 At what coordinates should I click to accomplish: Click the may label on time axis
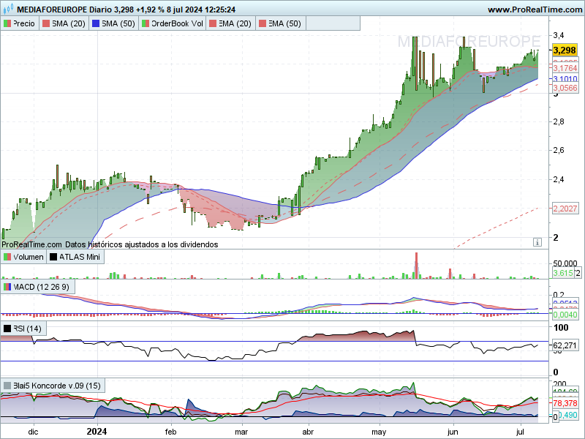pos(379,432)
